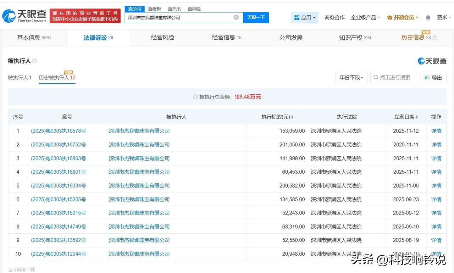
Task: Open the 知识产权 tab
Action: [355, 38]
